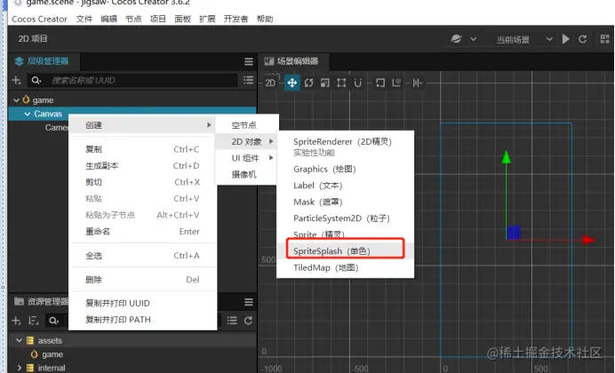Open the hierarchy panel hamburger menu

pos(248,61)
